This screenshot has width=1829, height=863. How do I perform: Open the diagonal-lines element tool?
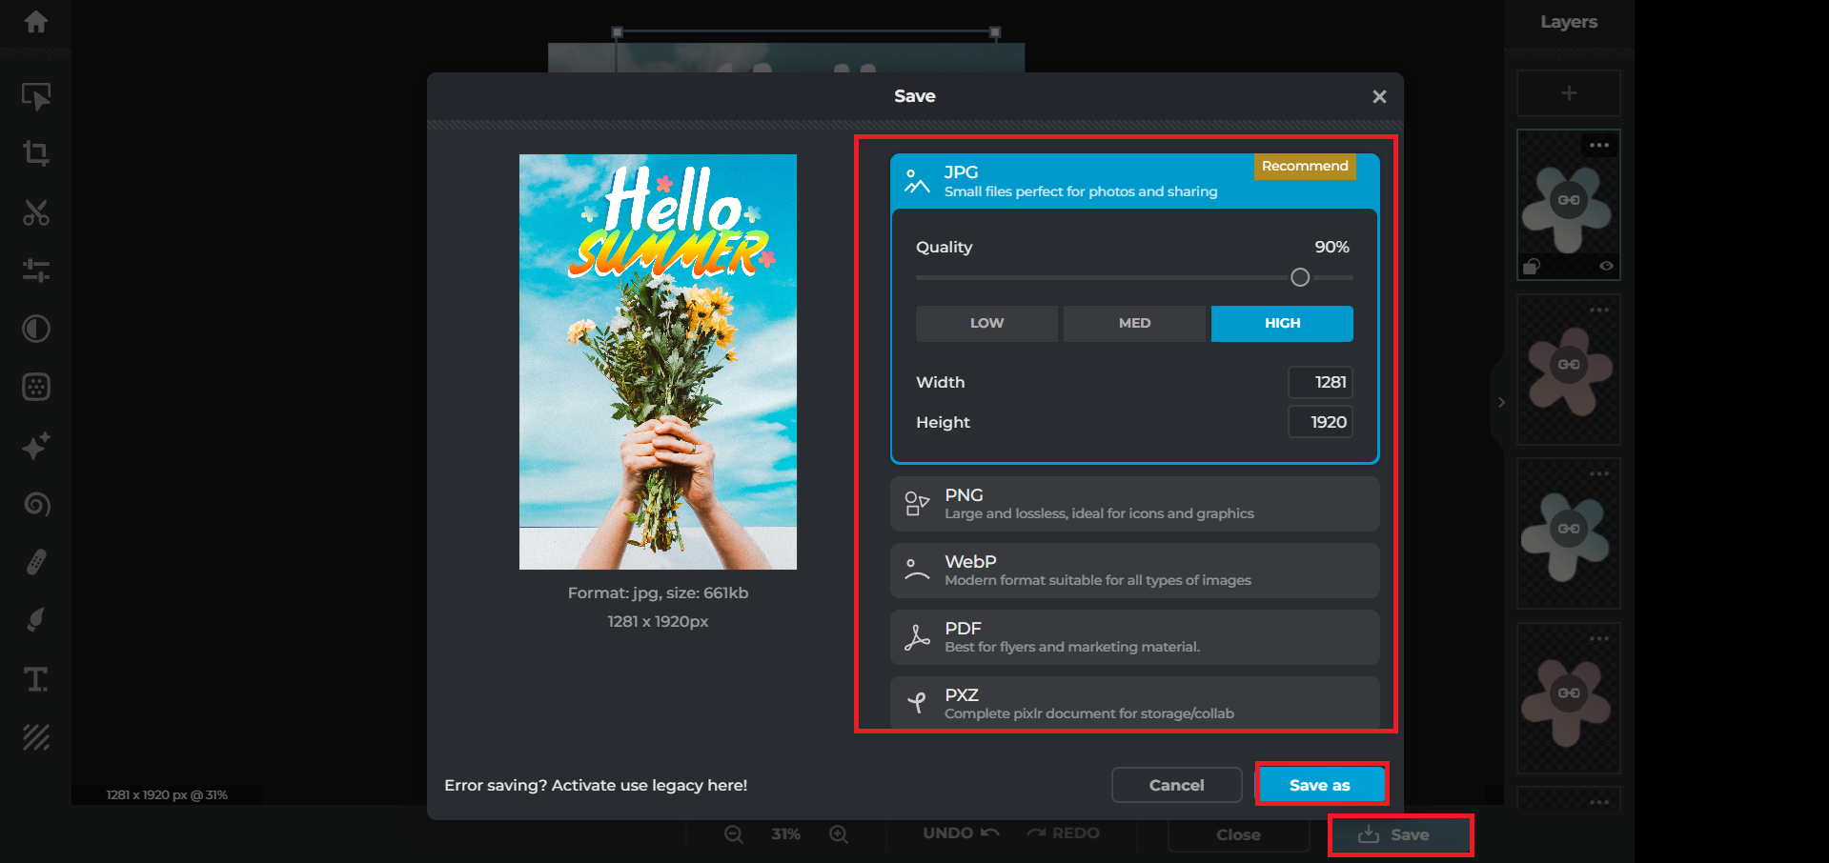36,737
